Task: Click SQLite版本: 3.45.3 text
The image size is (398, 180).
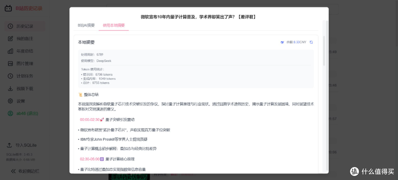Action: (x=19, y=154)
